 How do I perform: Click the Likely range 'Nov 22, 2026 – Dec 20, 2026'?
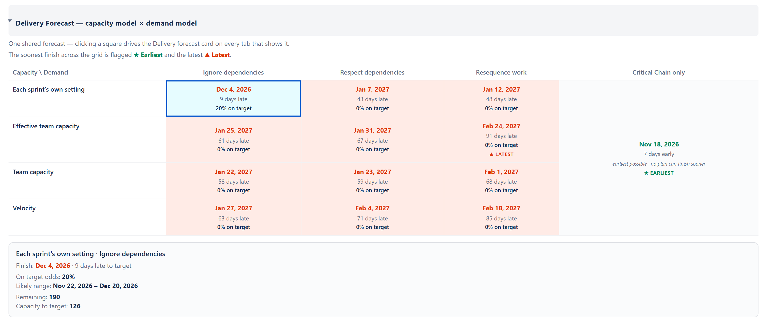tap(95, 286)
